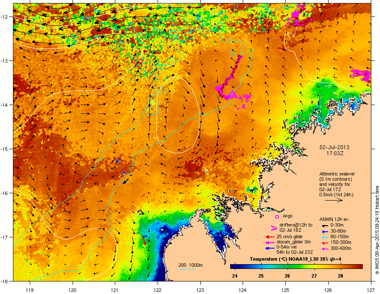Select the magenta drifters chevron legend symbol
The image size is (380, 294).
tap(274, 228)
